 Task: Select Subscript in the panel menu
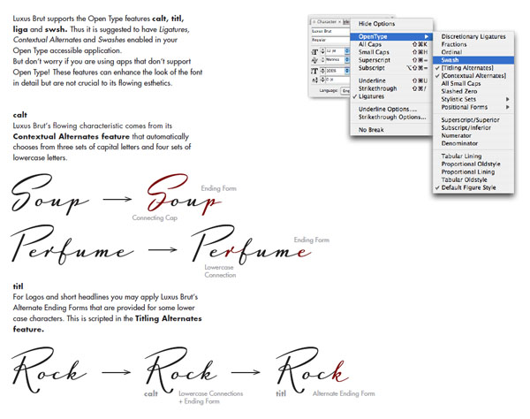[391, 68]
